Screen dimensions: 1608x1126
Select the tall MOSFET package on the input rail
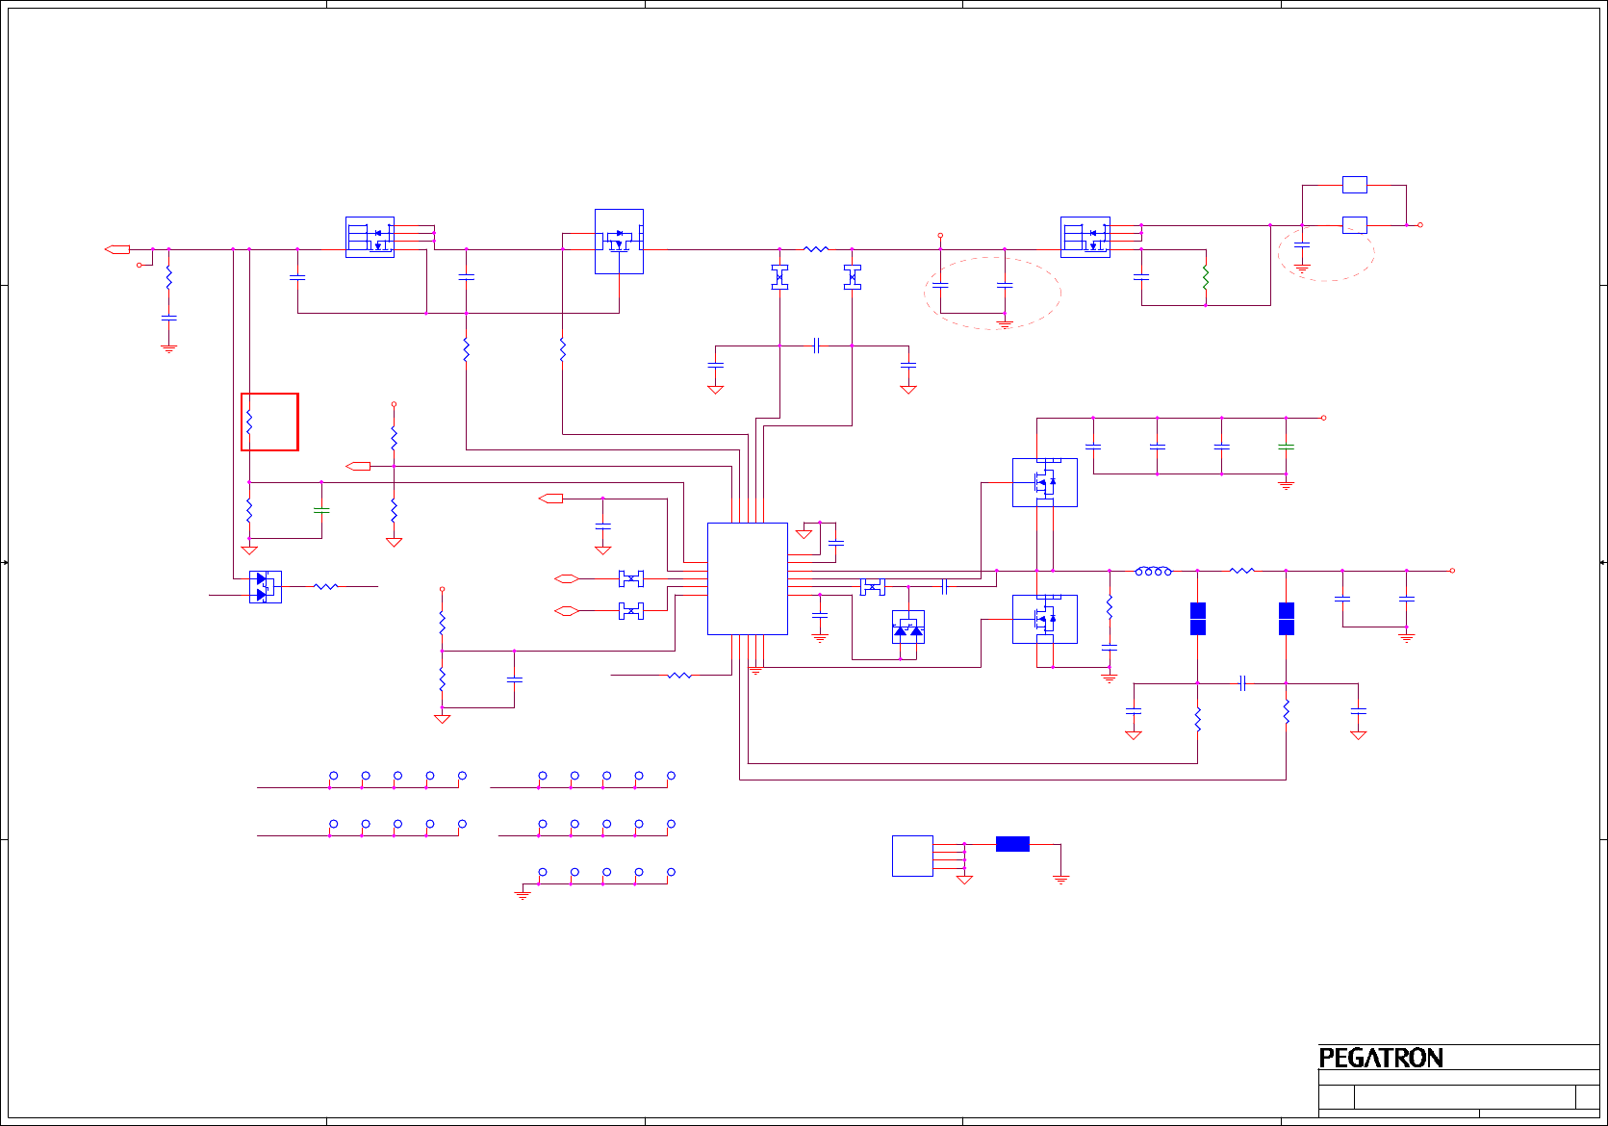[x=619, y=242]
